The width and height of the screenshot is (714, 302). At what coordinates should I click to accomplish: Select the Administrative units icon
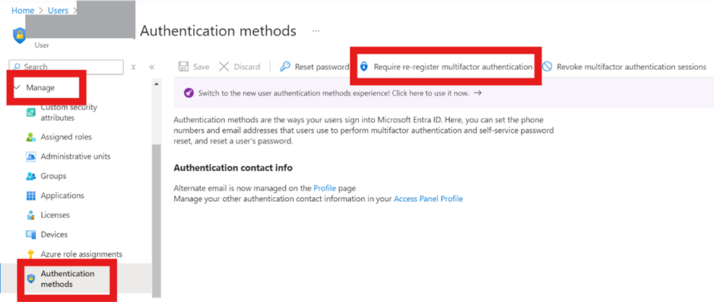pos(31,156)
